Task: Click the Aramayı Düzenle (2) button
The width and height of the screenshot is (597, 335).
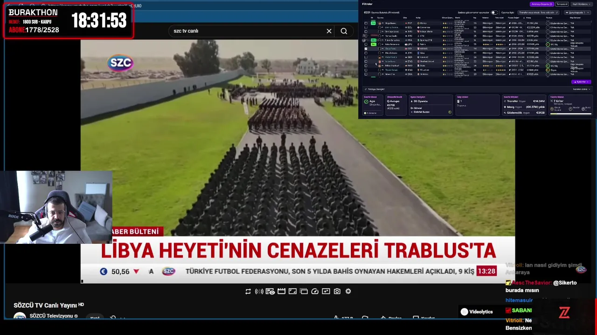Action: (x=542, y=4)
